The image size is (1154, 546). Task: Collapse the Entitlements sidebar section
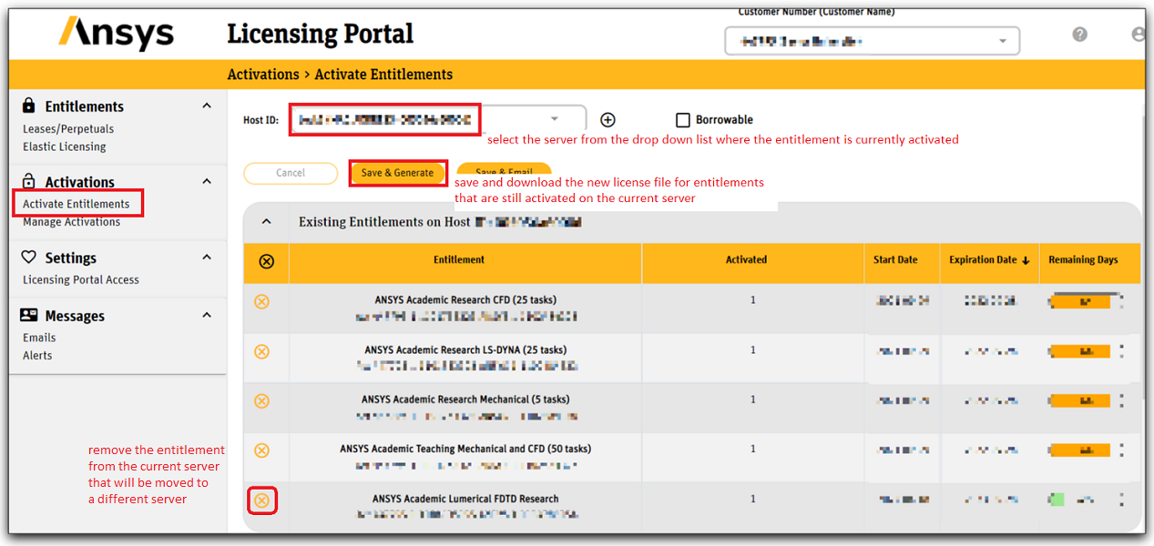tap(207, 106)
